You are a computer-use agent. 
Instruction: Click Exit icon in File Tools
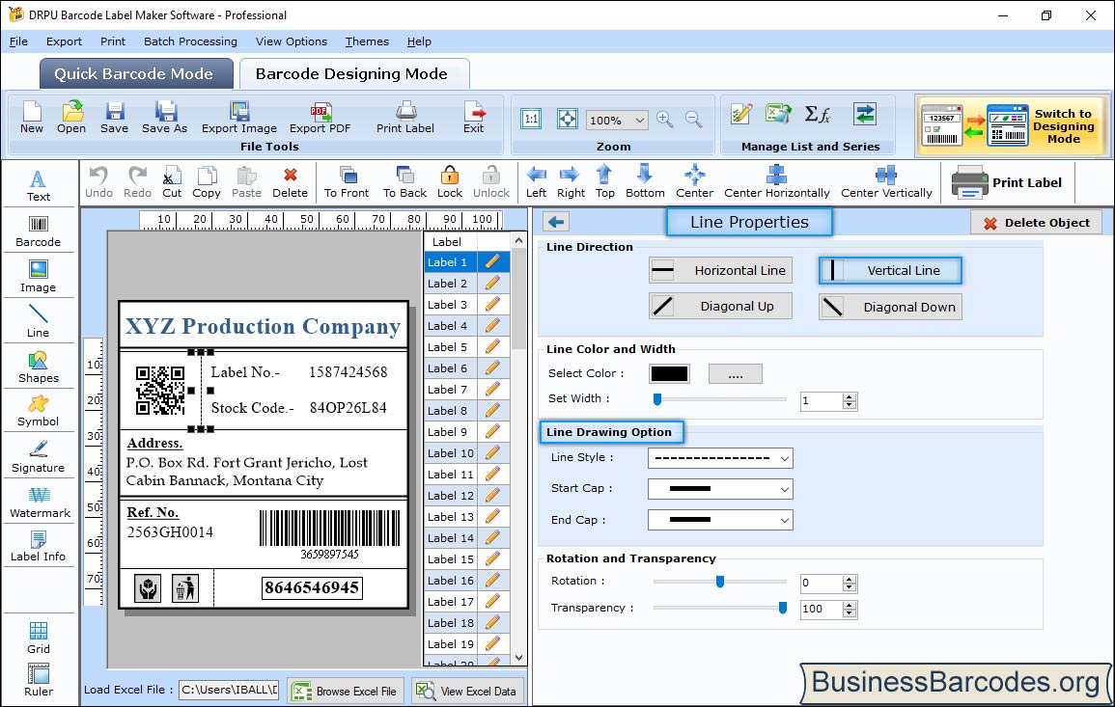(474, 118)
